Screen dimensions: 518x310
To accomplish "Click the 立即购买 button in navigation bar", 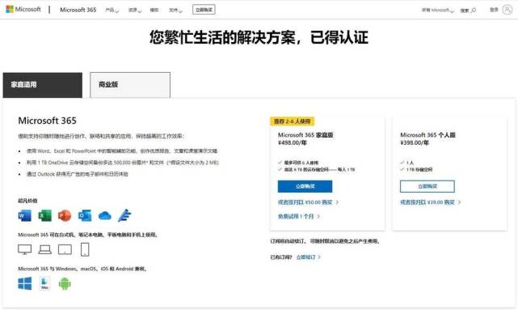I will 204,10.
